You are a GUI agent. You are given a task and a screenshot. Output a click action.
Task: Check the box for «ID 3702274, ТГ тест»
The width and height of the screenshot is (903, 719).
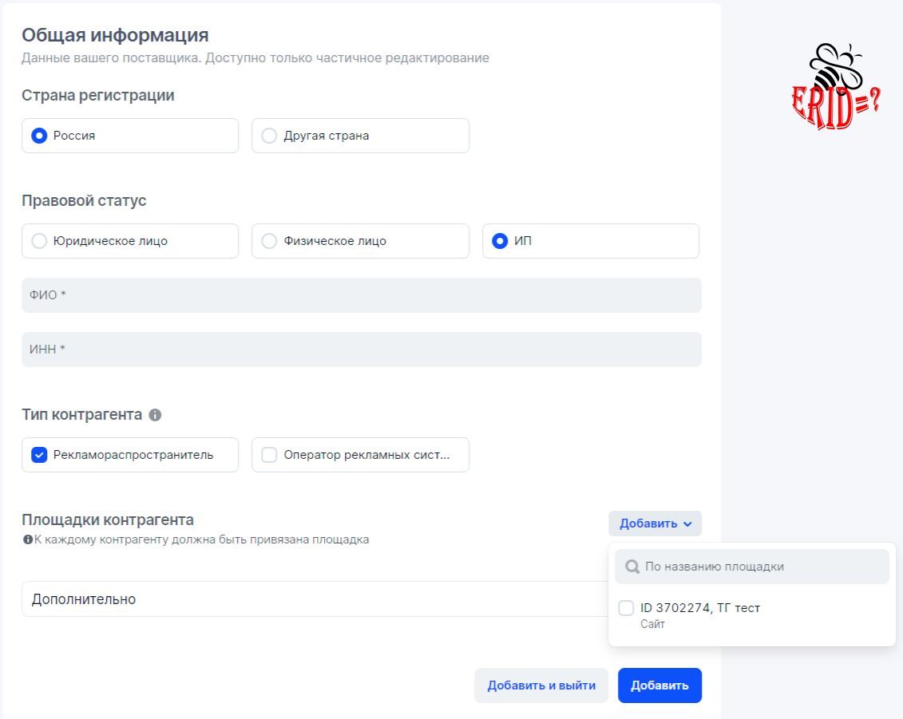point(626,608)
